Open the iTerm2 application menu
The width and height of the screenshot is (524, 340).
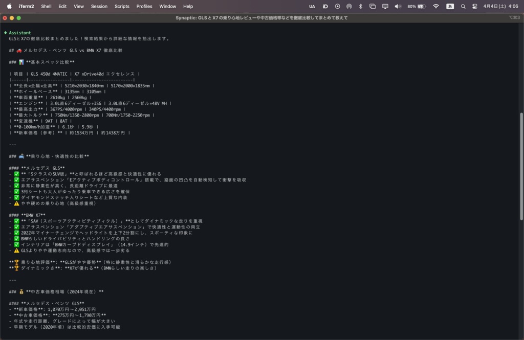(26, 7)
